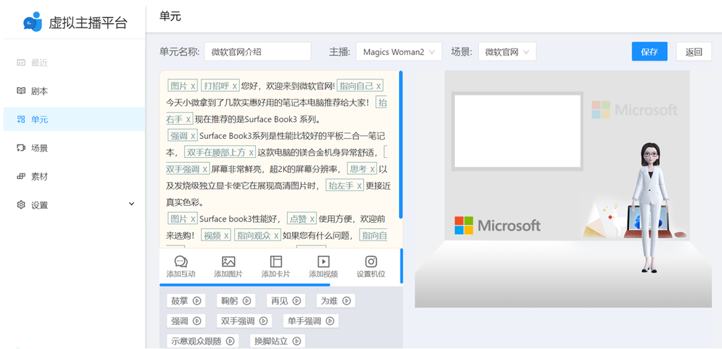Click the 添加图片 image icon
Viewport: 722px width, 349px height.
pyautogui.click(x=228, y=262)
